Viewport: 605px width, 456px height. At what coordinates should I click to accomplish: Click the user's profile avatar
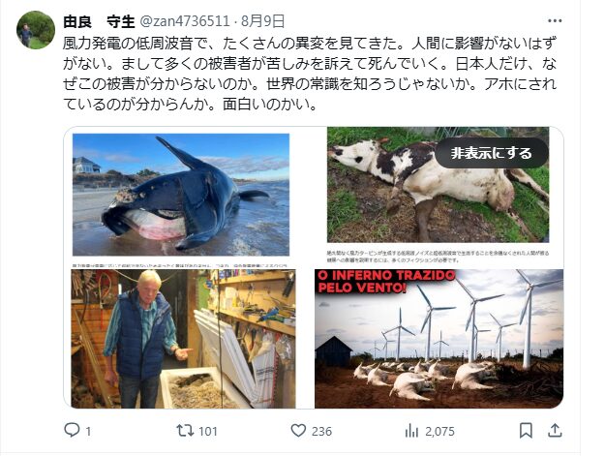pos(36,30)
